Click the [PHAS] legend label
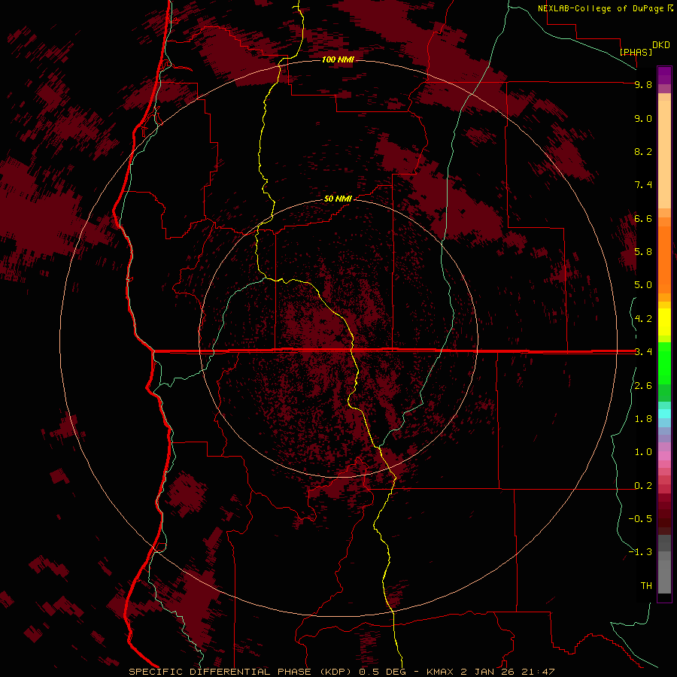The image size is (677, 677). point(636,52)
